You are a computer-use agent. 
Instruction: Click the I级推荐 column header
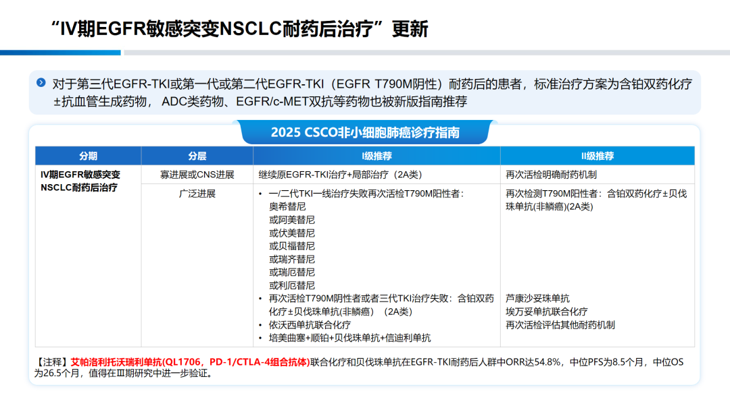point(376,156)
